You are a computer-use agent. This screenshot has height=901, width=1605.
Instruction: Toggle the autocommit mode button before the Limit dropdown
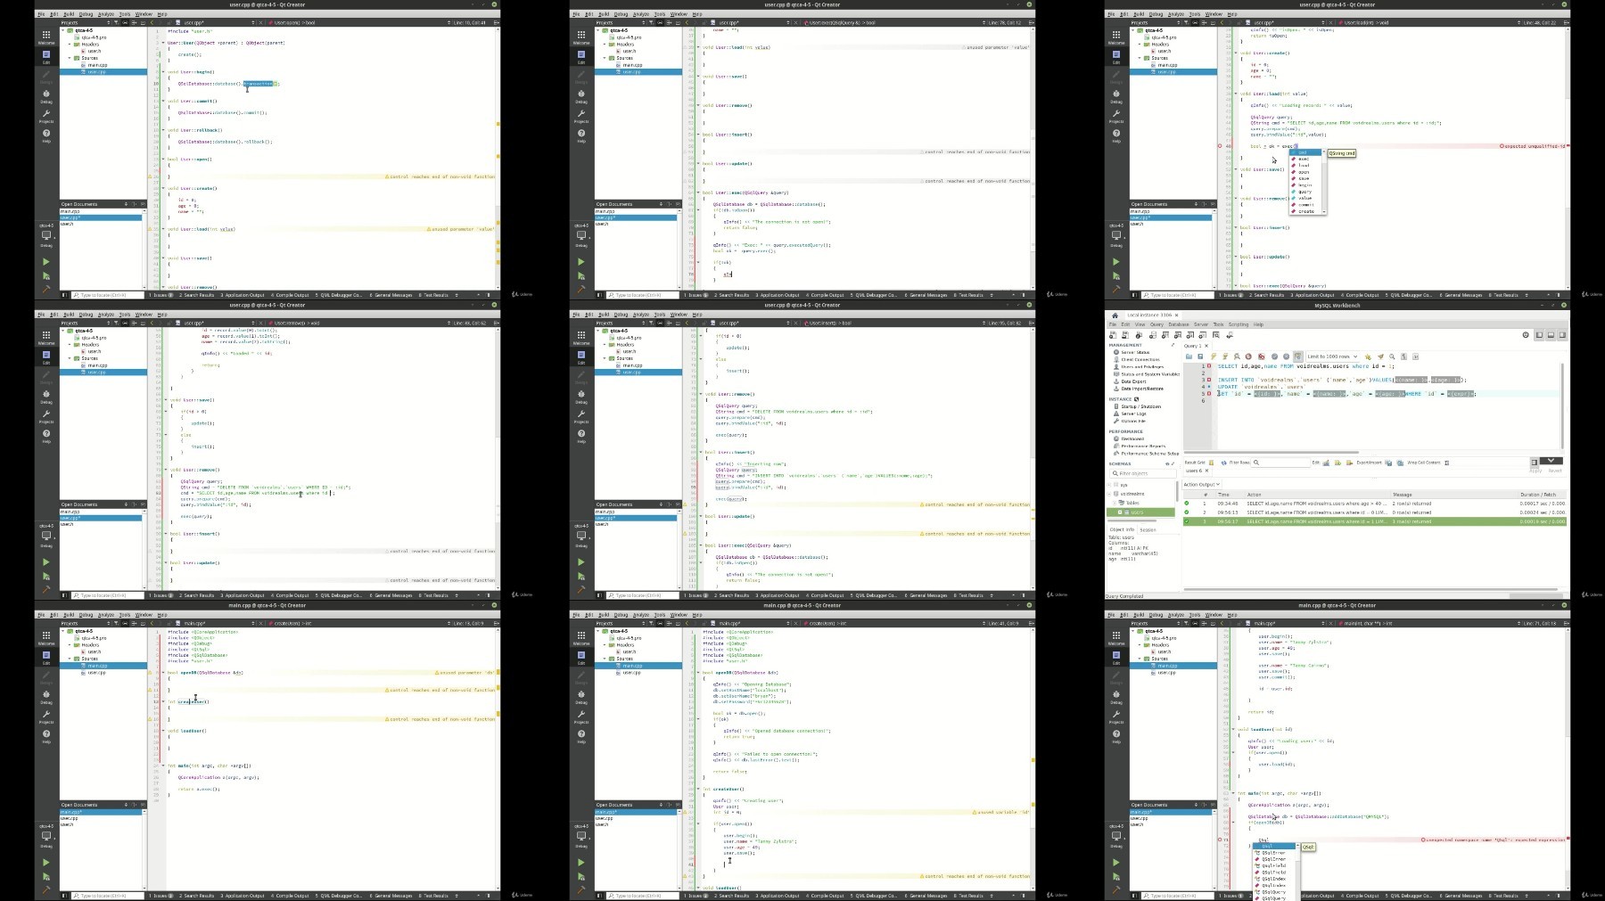[1298, 356]
